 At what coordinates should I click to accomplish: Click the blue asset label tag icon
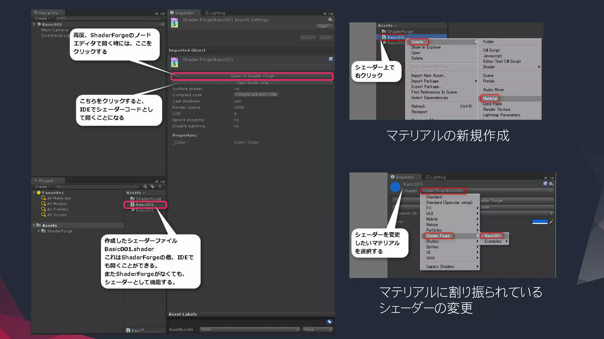tap(329, 322)
